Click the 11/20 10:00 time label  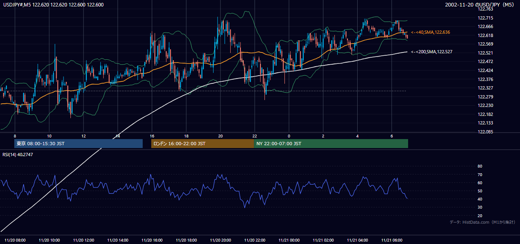coord(49,240)
